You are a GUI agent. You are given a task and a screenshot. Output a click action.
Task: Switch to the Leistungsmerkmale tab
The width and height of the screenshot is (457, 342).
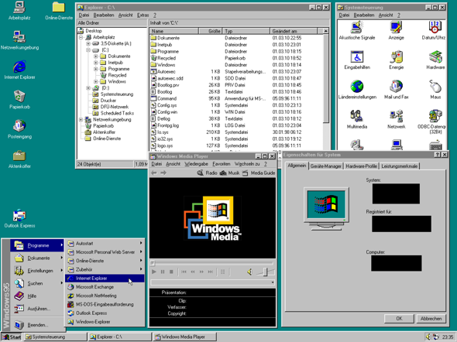tap(399, 166)
